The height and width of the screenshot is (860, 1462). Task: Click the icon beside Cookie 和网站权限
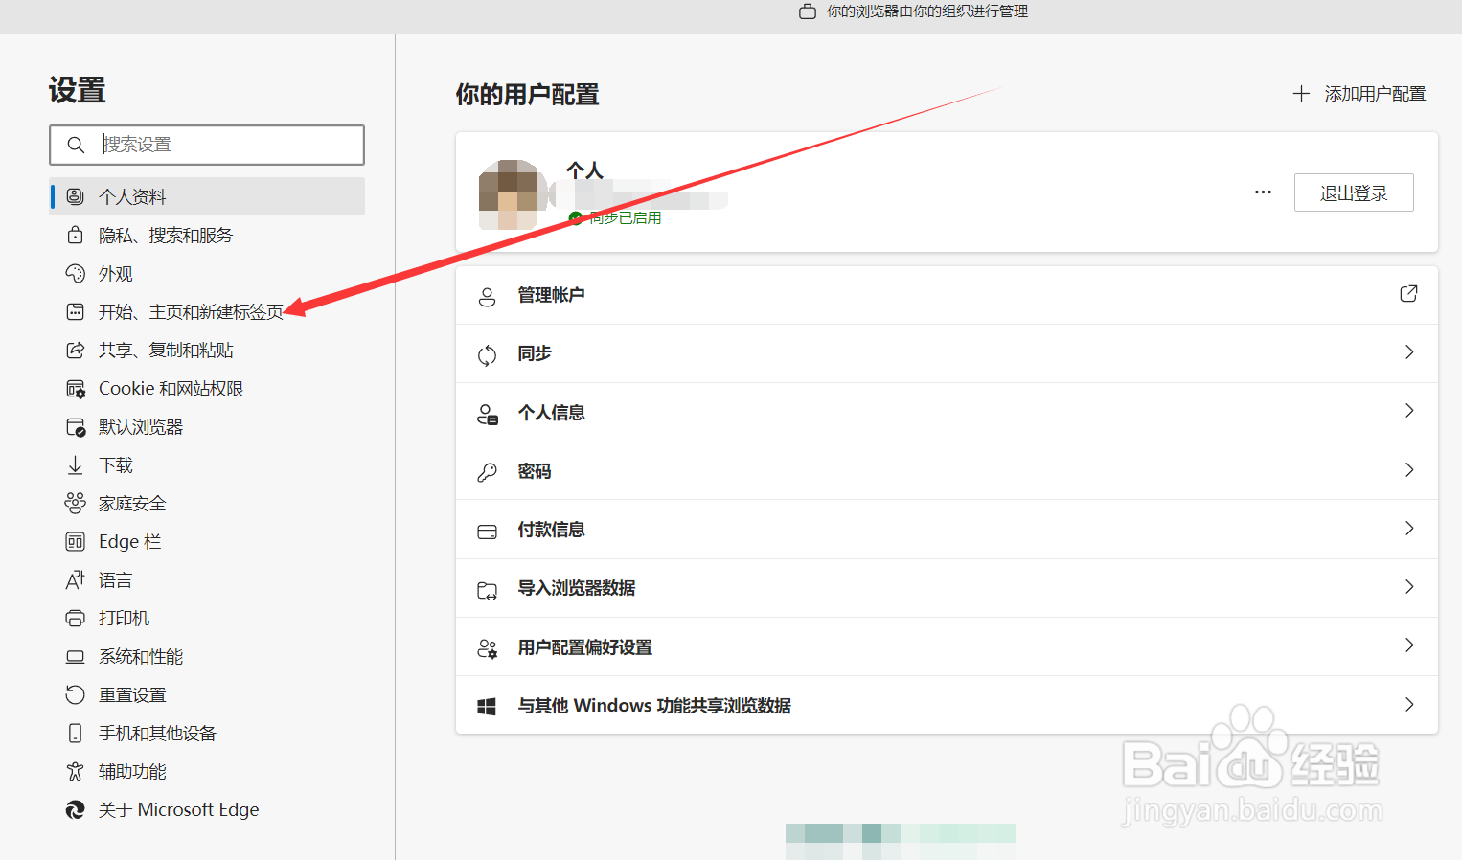(75, 388)
